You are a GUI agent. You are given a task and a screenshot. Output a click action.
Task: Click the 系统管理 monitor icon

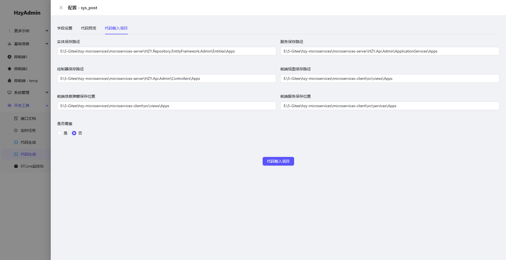[x=9, y=93]
